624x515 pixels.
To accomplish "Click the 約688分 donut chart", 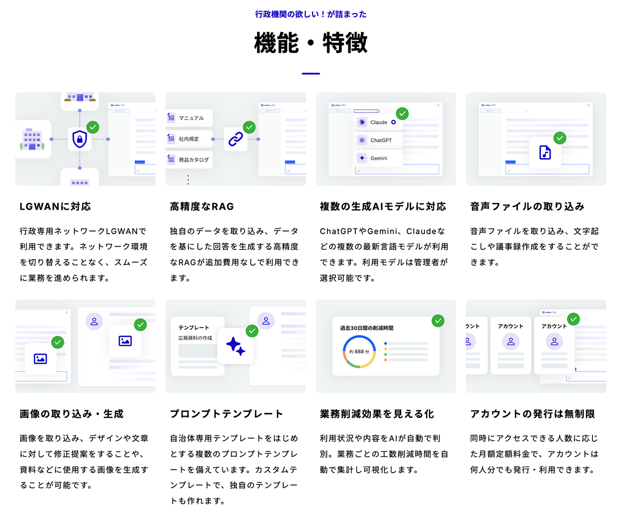I will pos(359,351).
